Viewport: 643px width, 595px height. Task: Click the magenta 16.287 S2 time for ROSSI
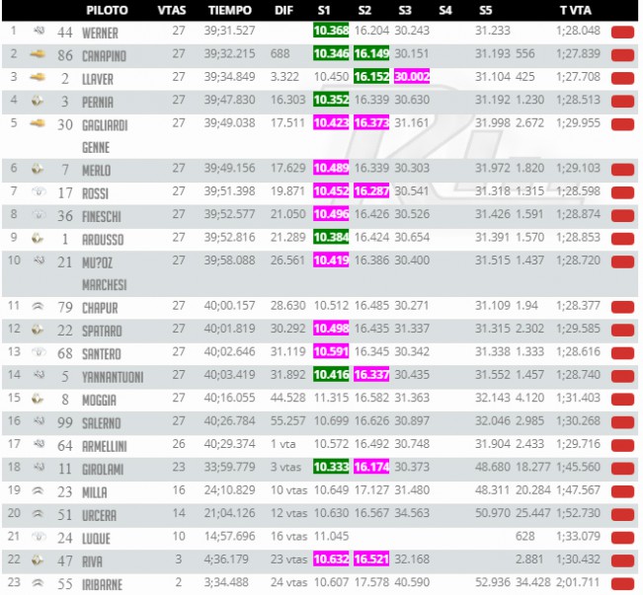(371, 191)
